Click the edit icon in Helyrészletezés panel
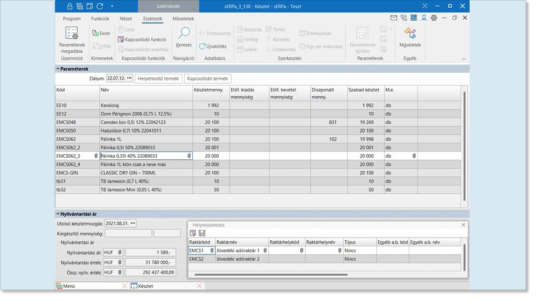Screen dimensions: 537x301 click(x=193, y=233)
